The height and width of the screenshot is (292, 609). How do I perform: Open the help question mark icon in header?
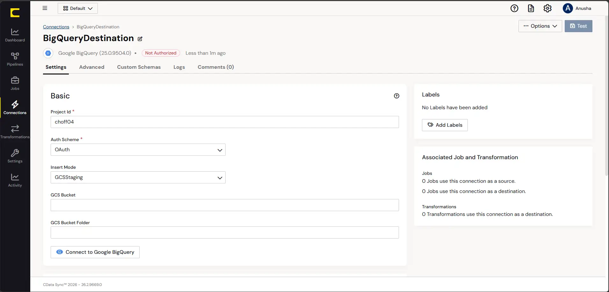coord(514,8)
